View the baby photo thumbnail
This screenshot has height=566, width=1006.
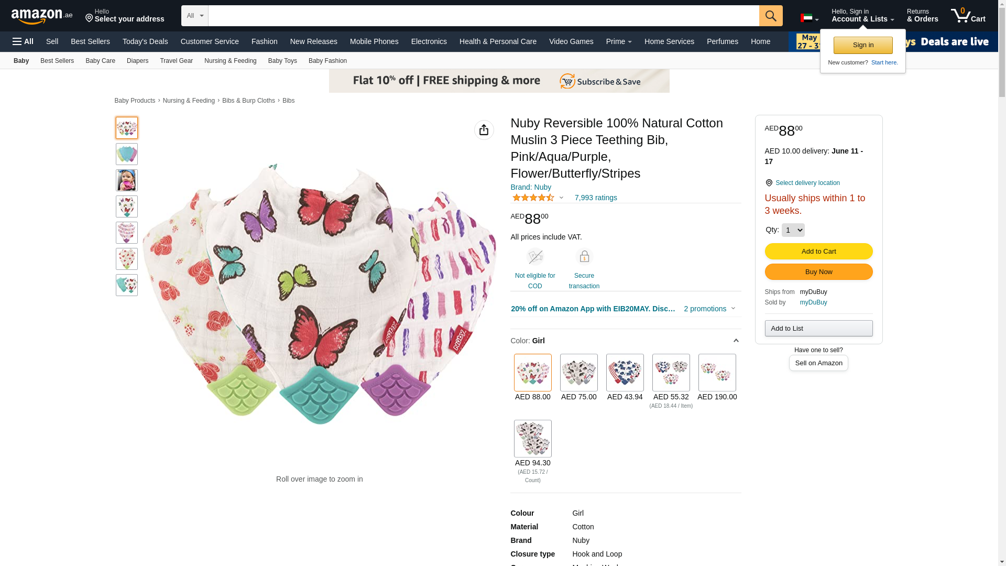coord(127,180)
